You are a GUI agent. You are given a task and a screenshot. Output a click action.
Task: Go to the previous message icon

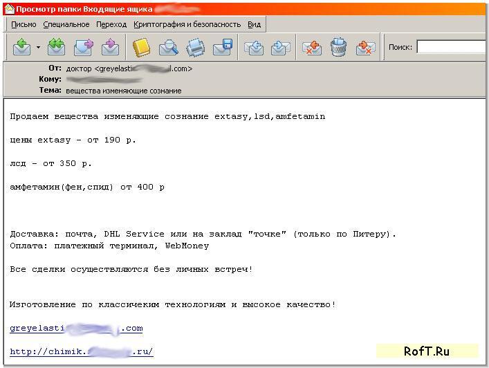pos(254,48)
